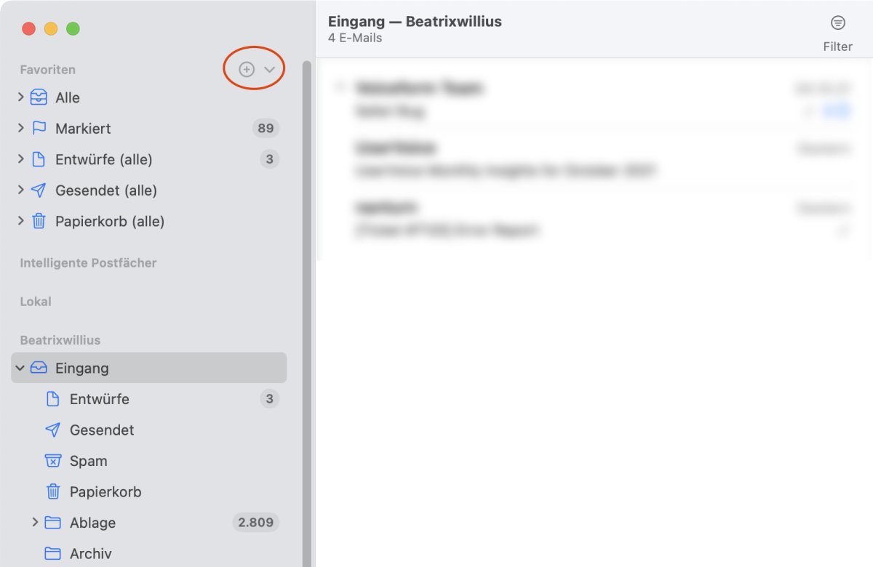Click the sidebar vertical scrollbar
Viewport: 873px width, 567px height.
tap(306, 291)
